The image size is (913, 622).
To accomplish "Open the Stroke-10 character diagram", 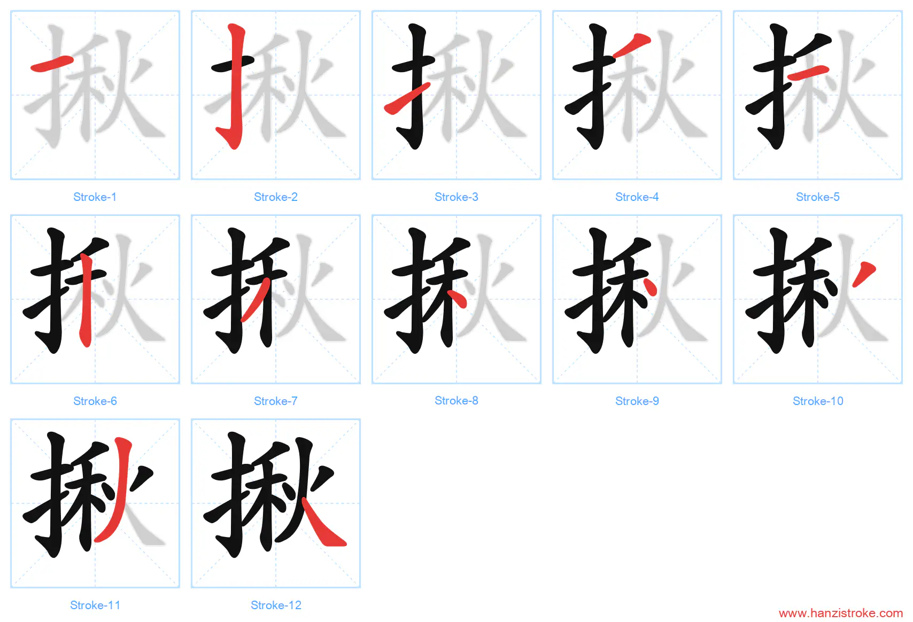I will tap(818, 299).
